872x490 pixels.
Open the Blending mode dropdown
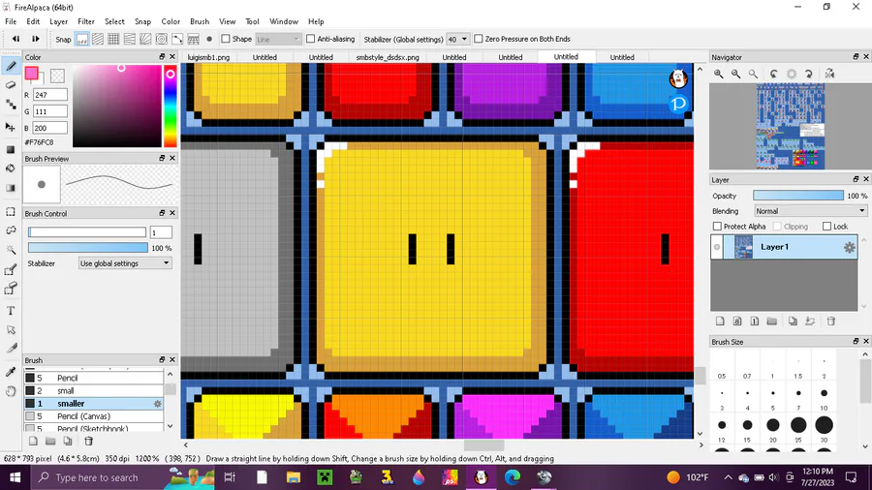point(810,211)
